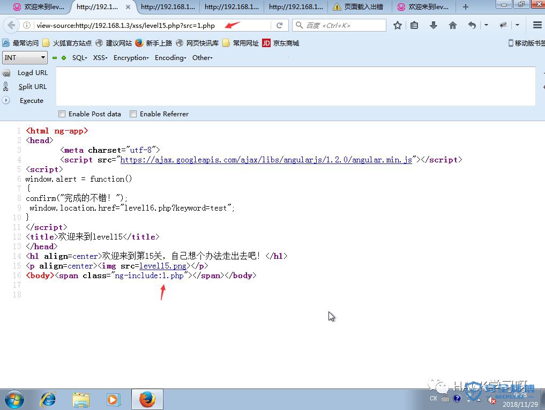The height and width of the screenshot is (410, 545).
Task: Enable Post data checkbox
Action: [x=62, y=114]
